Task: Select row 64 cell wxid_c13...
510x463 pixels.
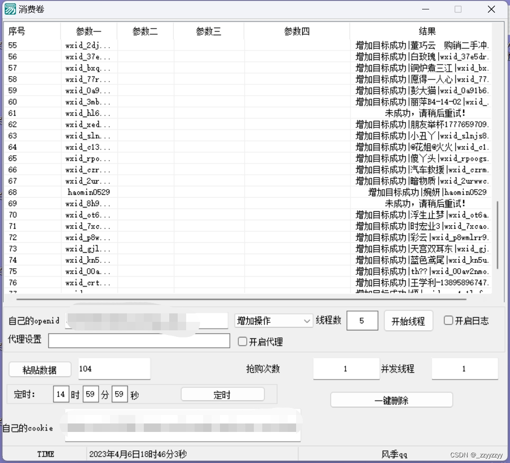Action: coord(89,147)
